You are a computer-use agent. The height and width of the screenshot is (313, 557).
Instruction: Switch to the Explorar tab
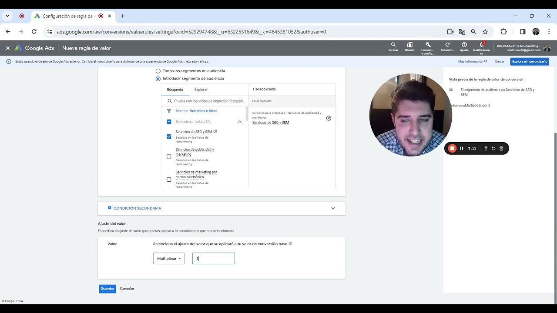click(x=201, y=90)
